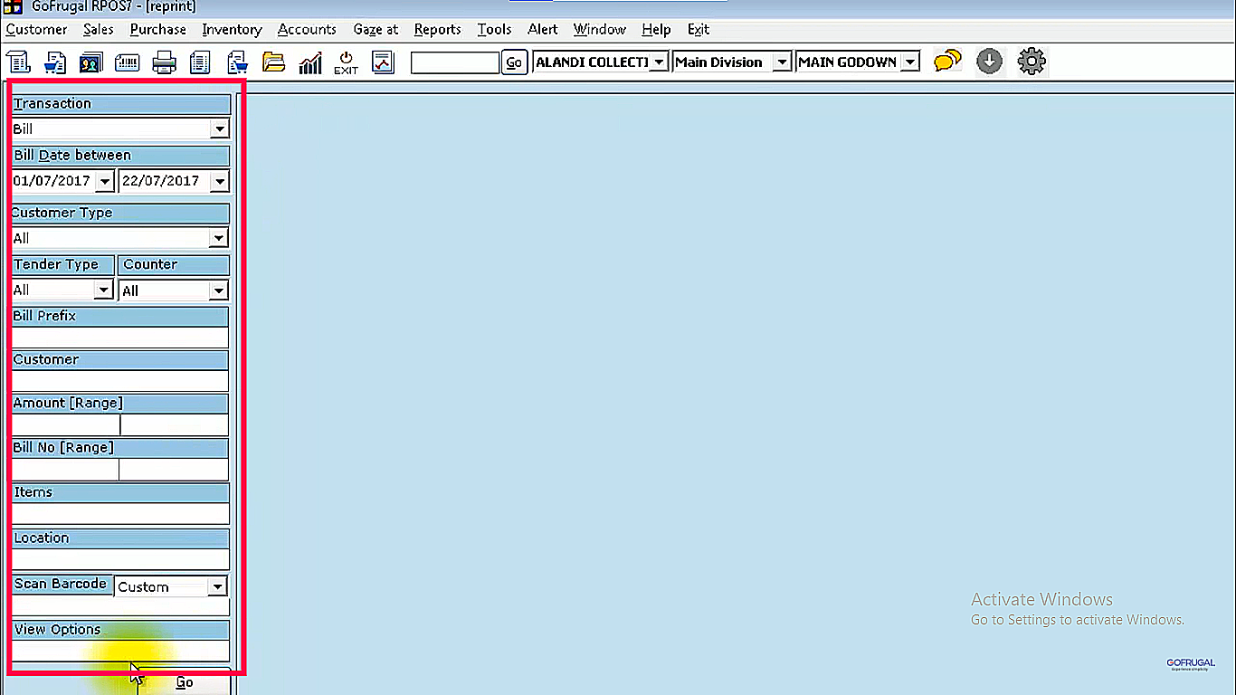Click the View Options input field
The height and width of the screenshot is (695, 1236).
coord(120,651)
